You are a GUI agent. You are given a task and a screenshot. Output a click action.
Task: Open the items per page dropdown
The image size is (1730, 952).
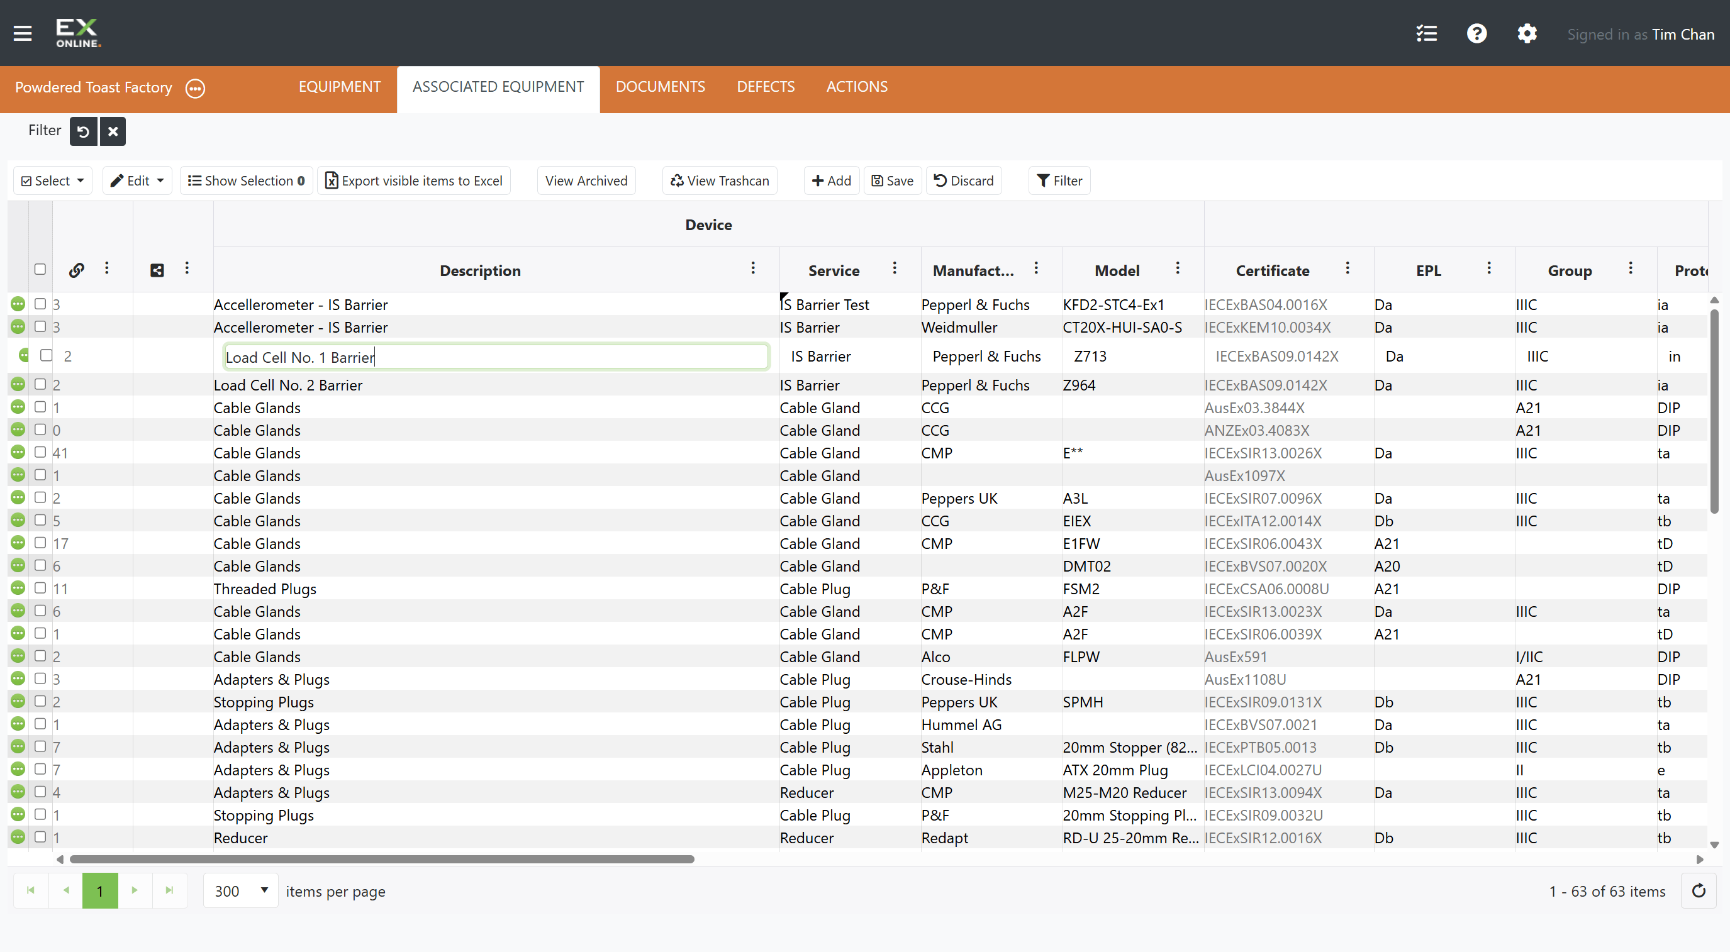pyautogui.click(x=241, y=891)
